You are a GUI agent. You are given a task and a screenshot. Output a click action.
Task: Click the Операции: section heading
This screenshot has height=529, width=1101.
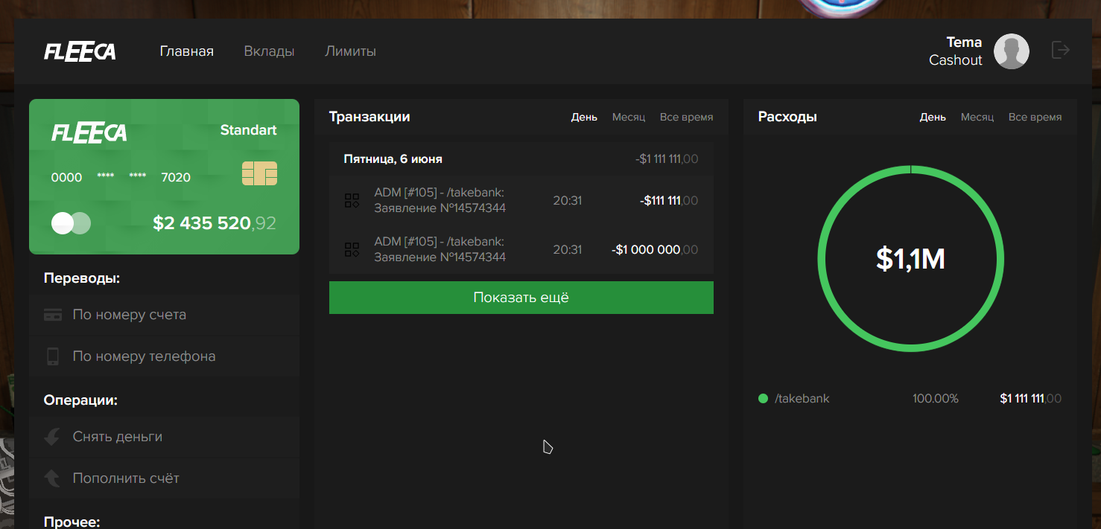(x=80, y=400)
